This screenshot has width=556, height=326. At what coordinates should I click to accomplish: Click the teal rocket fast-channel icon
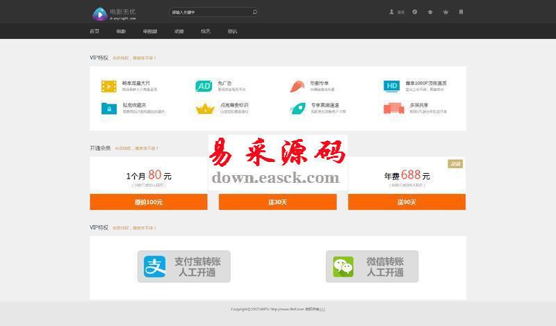pos(297,108)
